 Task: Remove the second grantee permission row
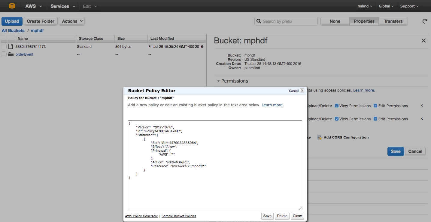422,119
